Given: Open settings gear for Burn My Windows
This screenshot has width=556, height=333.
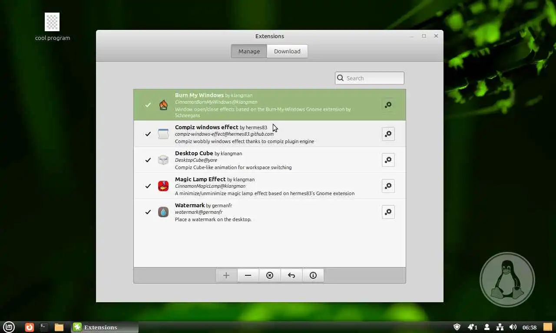Looking at the screenshot, I should [388, 105].
